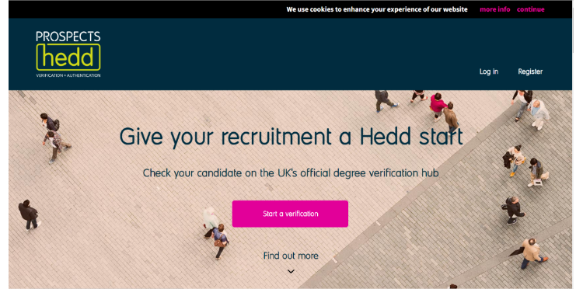Image resolution: width=583 pixels, height=296 pixels.
Task: Click the person holding a white shopping bag
Action: pyautogui.click(x=537, y=172)
